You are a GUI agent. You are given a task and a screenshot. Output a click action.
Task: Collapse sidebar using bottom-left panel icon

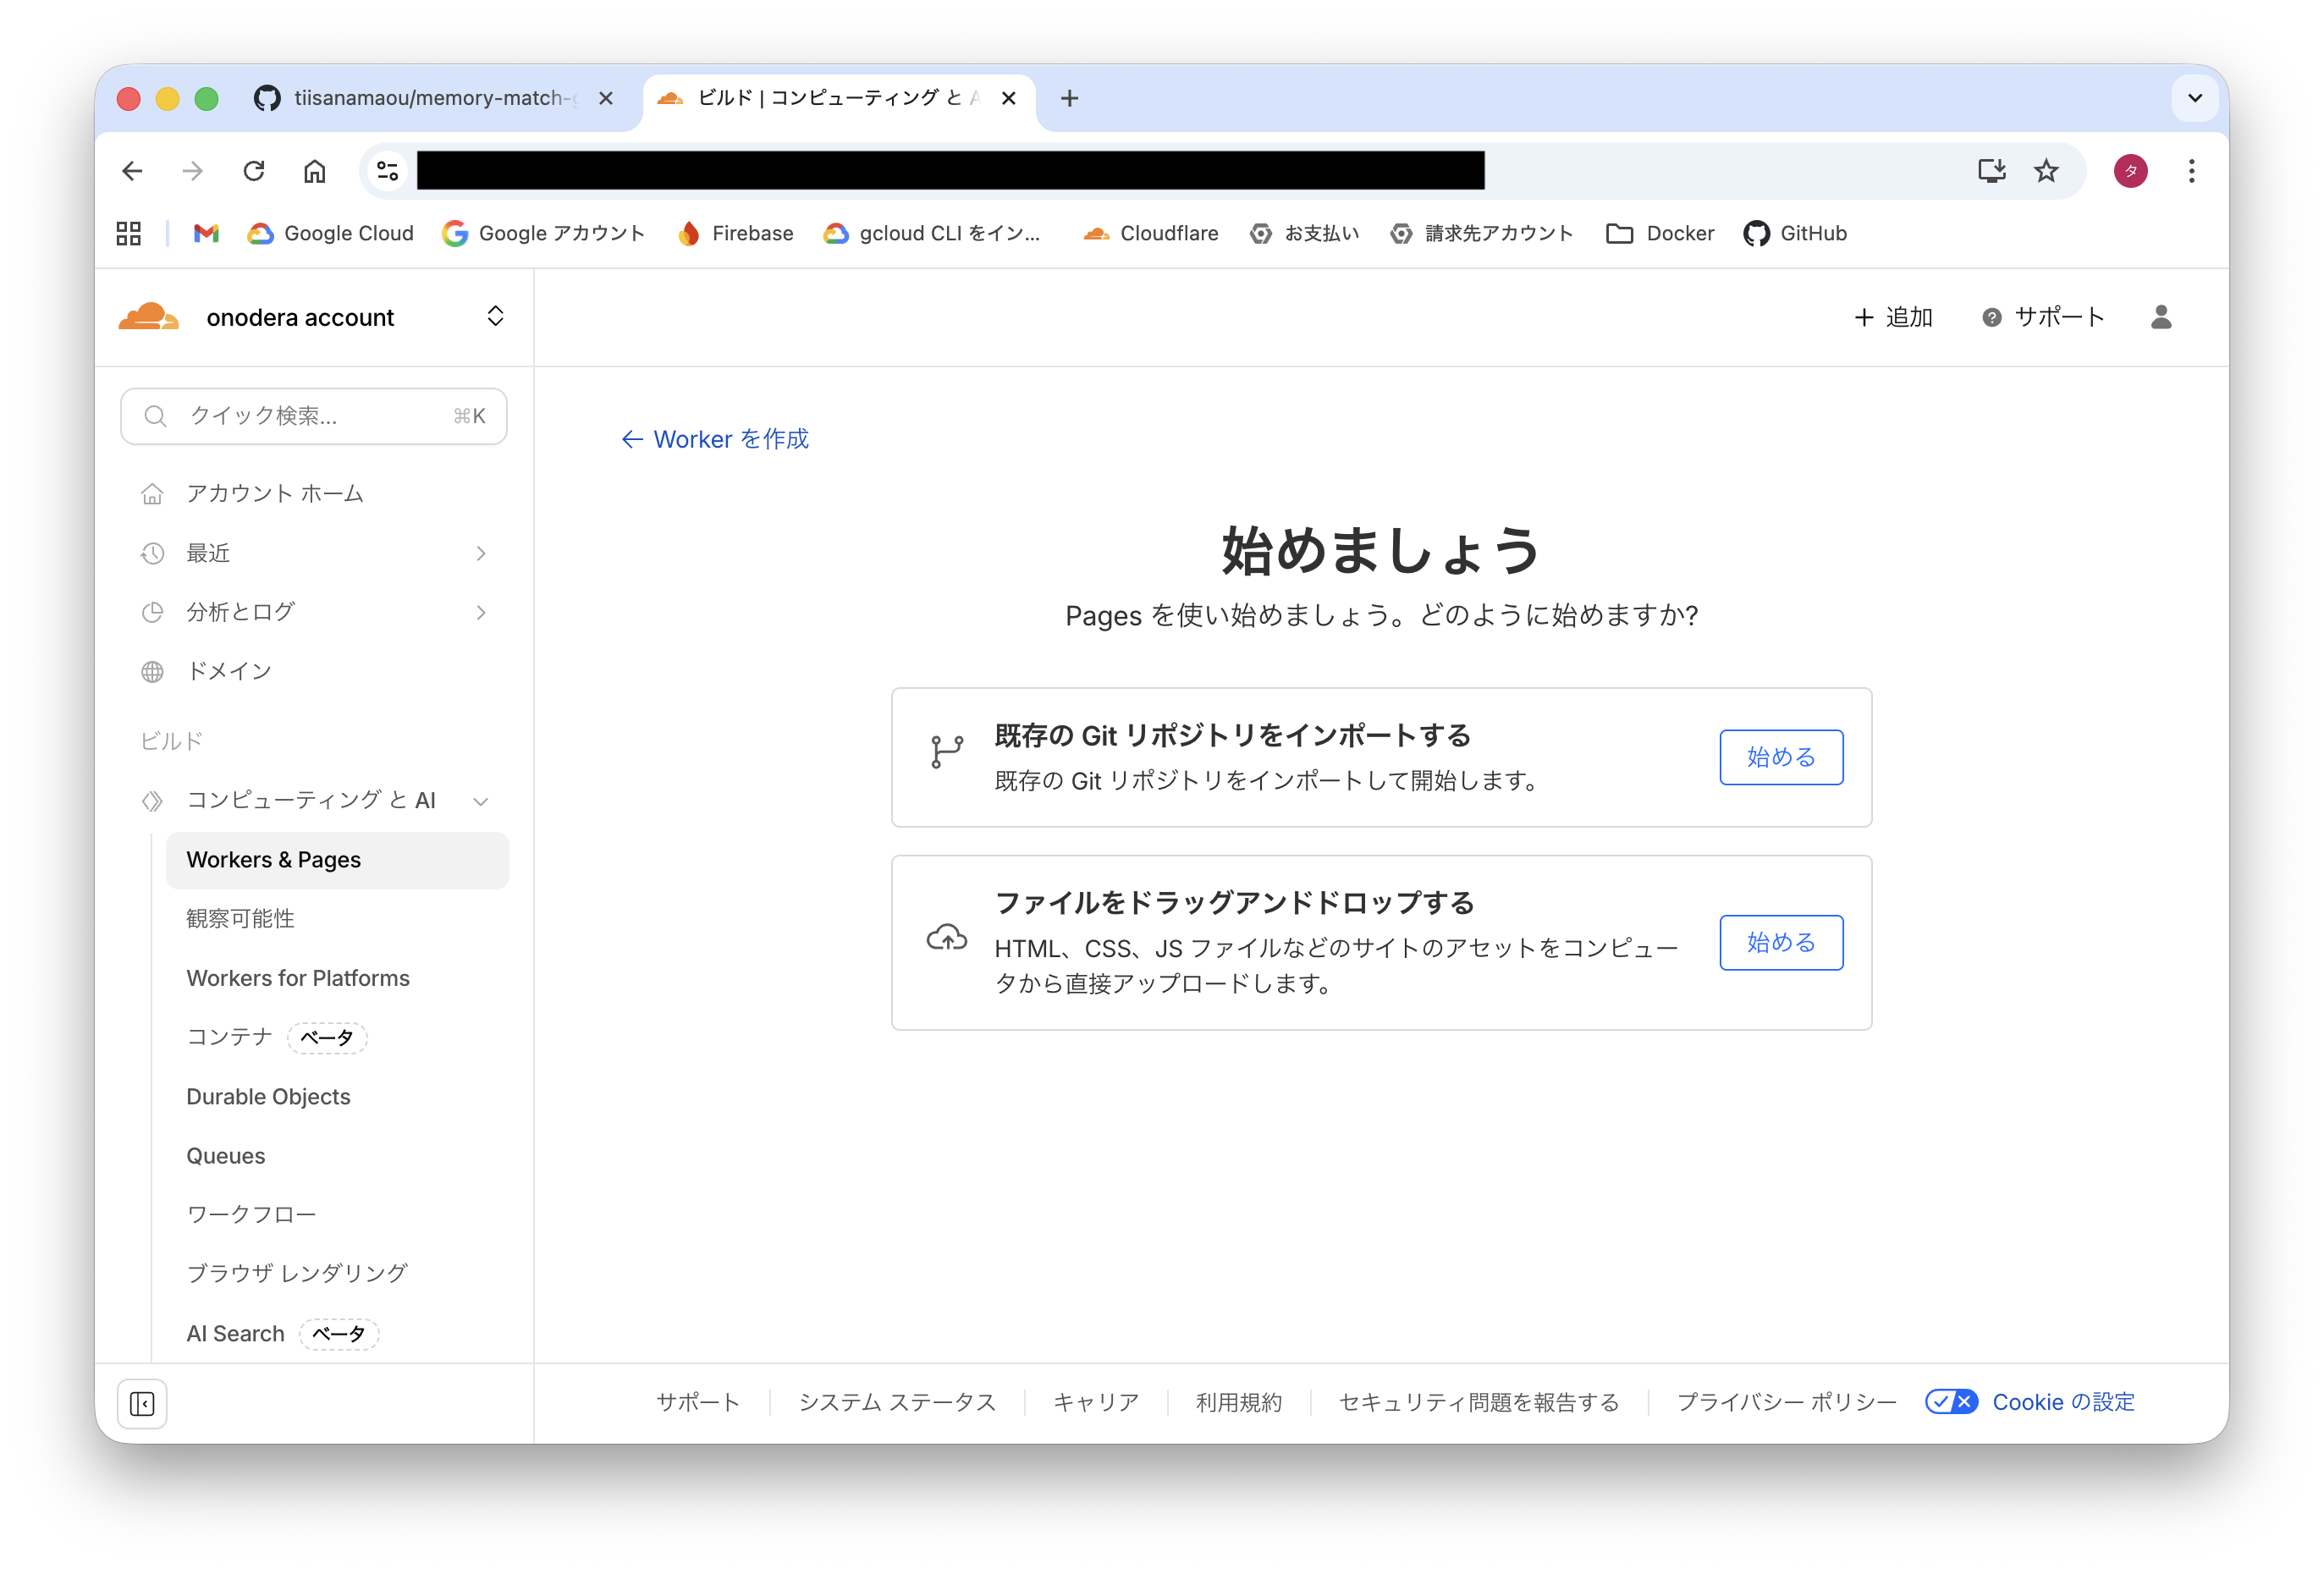[142, 1404]
